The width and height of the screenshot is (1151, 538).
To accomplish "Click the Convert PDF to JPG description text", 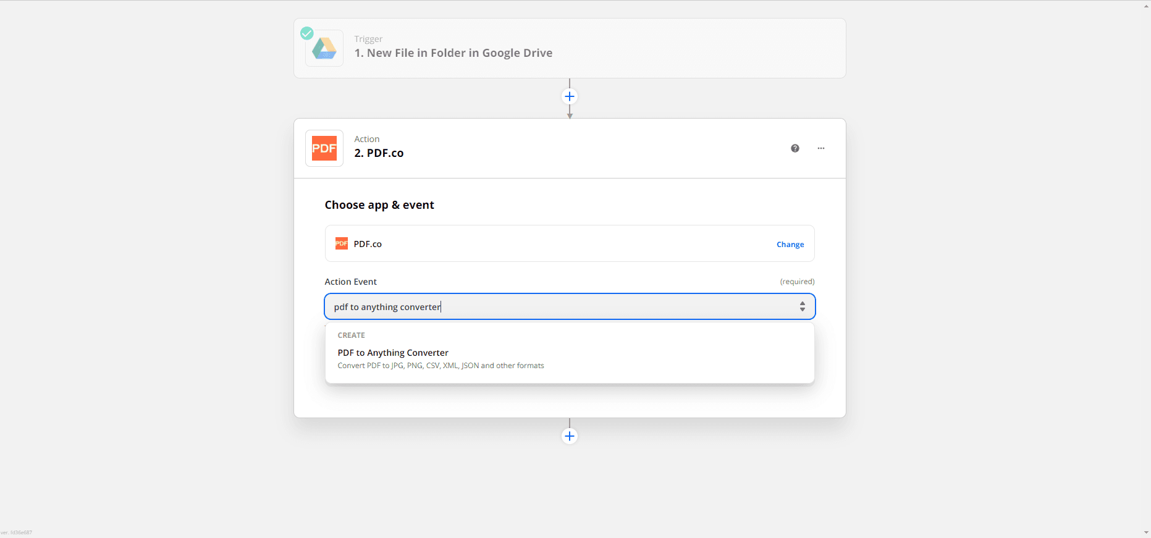I will tap(441, 366).
